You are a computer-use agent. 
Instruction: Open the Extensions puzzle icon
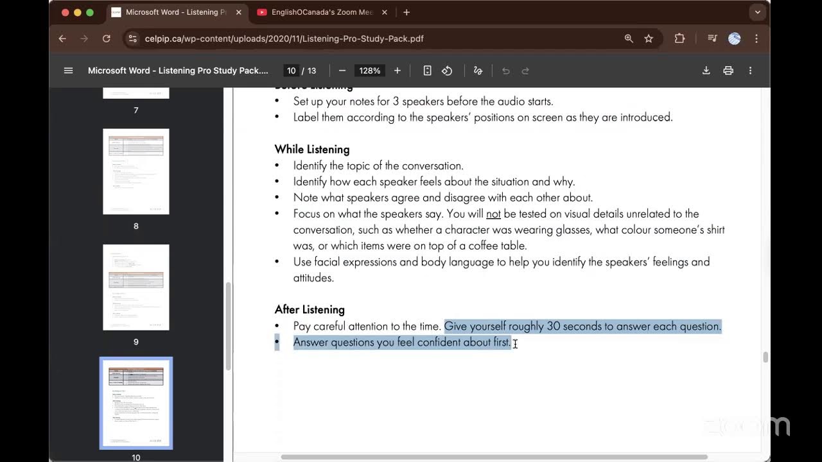pos(679,38)
